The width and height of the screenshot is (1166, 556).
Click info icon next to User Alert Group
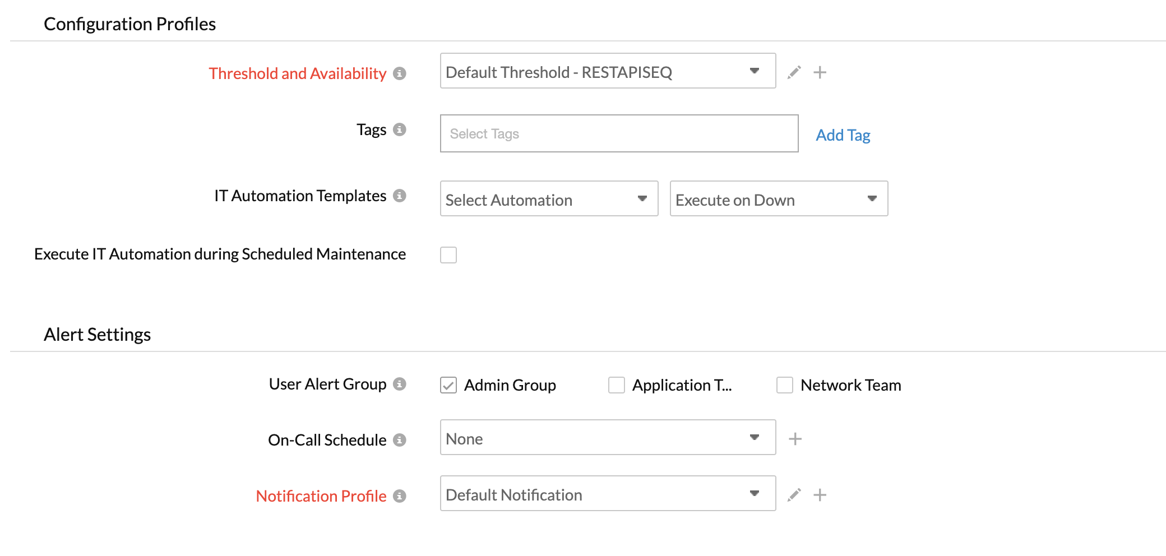[399, 384]
